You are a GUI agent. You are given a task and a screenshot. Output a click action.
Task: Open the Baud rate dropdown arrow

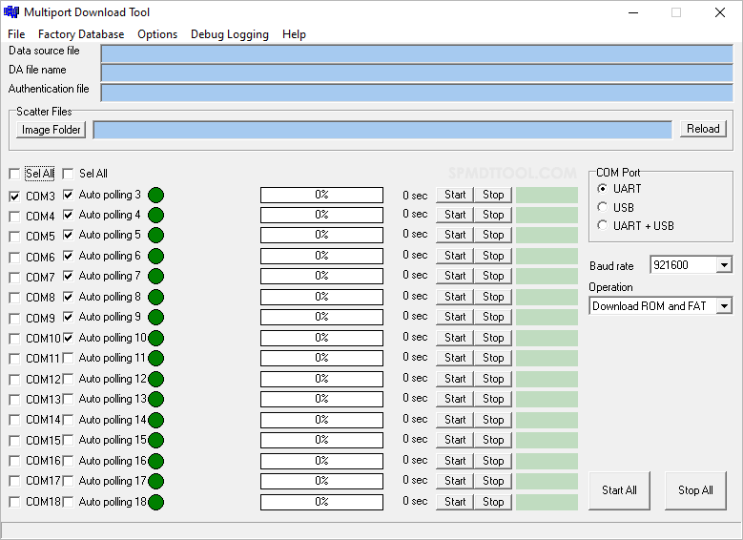coord(724,265)
